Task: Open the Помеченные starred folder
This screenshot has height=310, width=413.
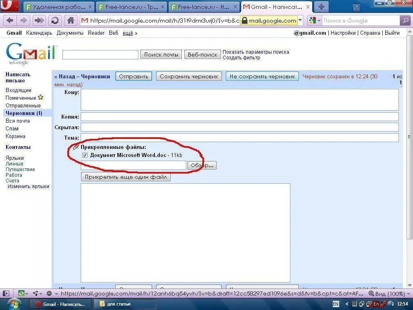Action: click(21, 98)
